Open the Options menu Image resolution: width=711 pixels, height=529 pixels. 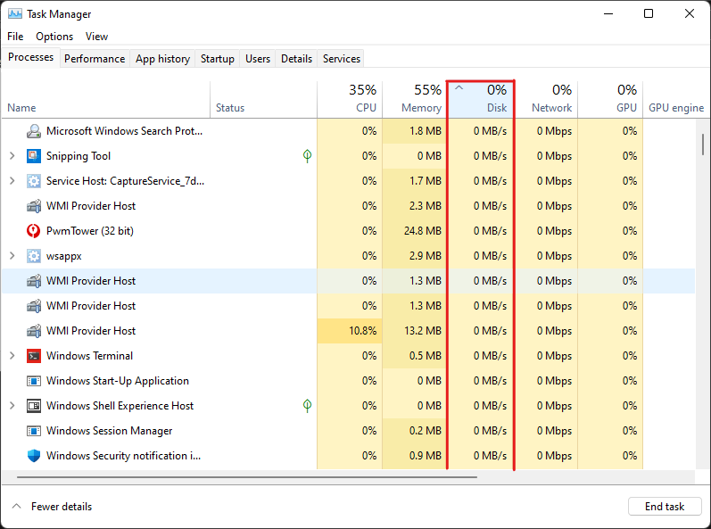(54, 37)
